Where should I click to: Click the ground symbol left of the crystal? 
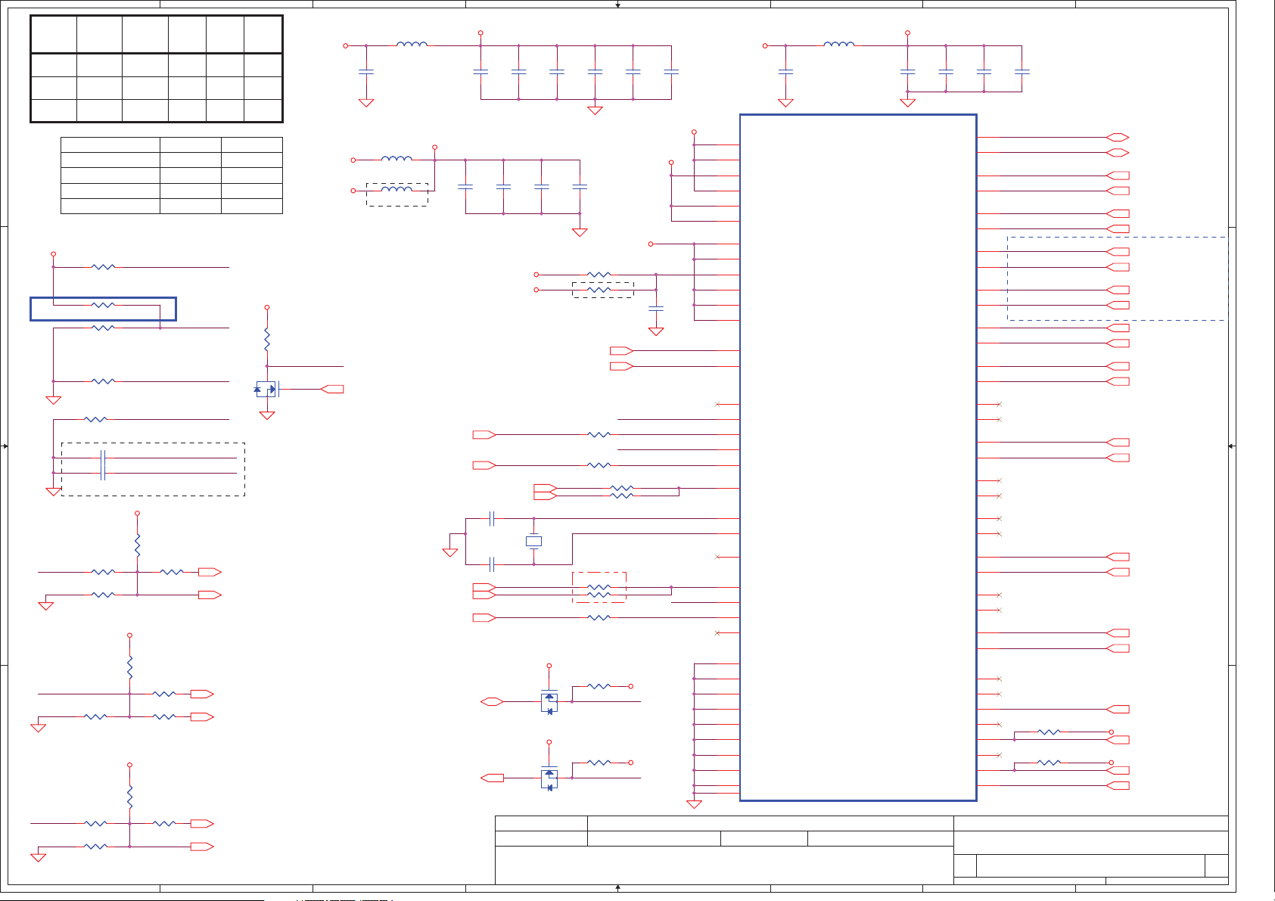coord(450,552)
